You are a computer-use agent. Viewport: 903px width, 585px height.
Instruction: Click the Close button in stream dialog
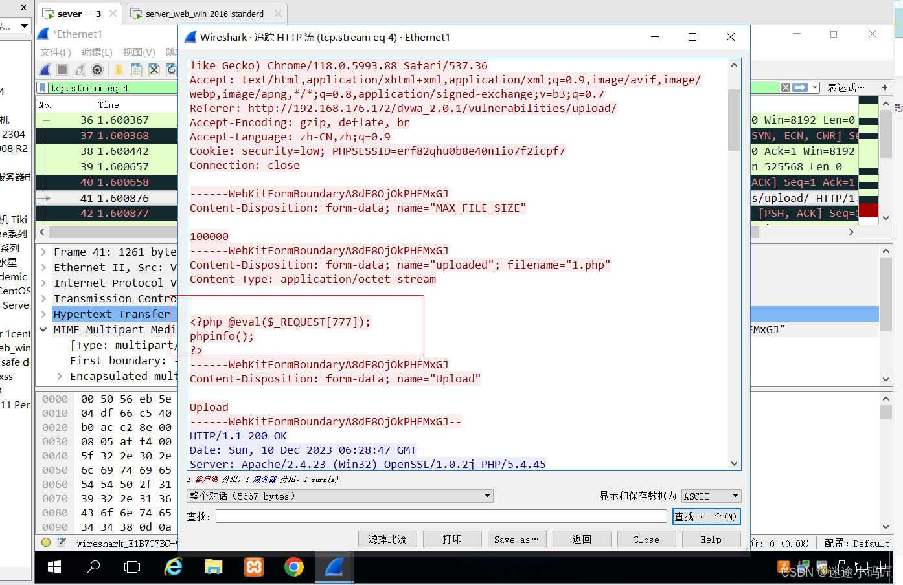click(x=646, y=539)
